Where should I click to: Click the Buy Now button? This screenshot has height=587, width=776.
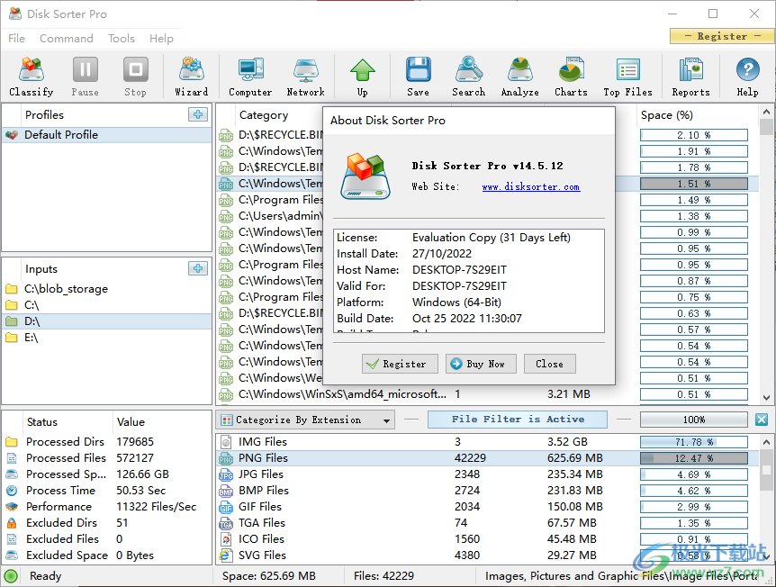point(481,364)
